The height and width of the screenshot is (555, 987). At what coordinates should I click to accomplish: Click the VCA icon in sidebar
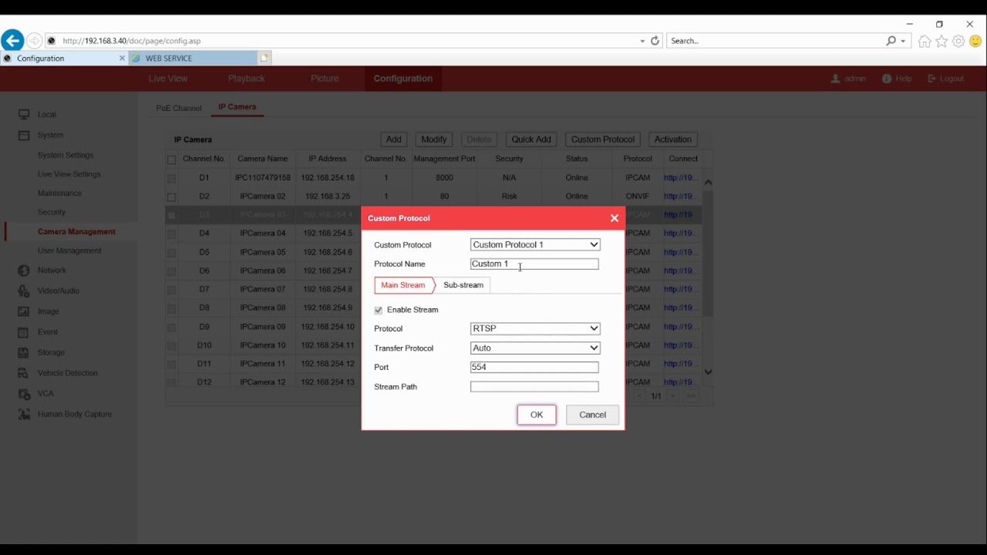tap(24, 393)
